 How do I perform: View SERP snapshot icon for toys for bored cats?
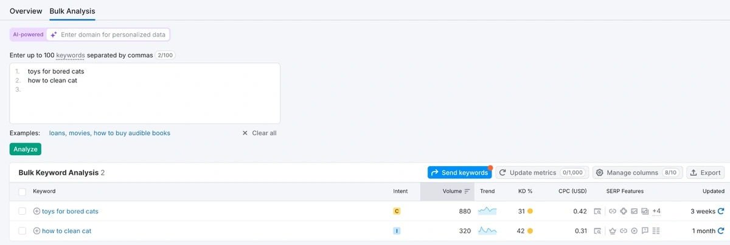pyautogui.click(x=597, y=211)
